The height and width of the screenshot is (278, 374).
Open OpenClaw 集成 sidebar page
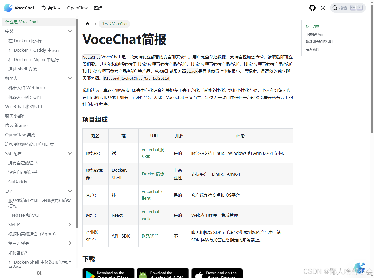click(20, 135)
